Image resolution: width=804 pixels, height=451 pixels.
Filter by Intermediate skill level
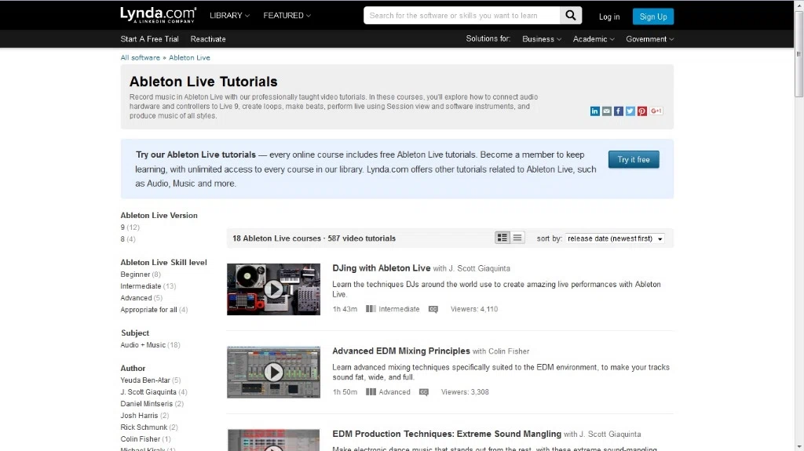tap(148, 286)
